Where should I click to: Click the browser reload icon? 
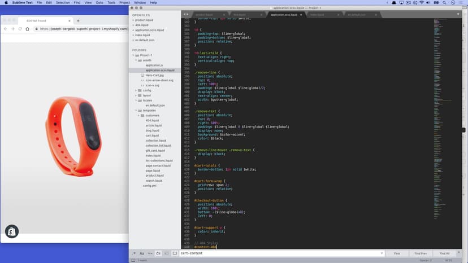pos(20,29)
